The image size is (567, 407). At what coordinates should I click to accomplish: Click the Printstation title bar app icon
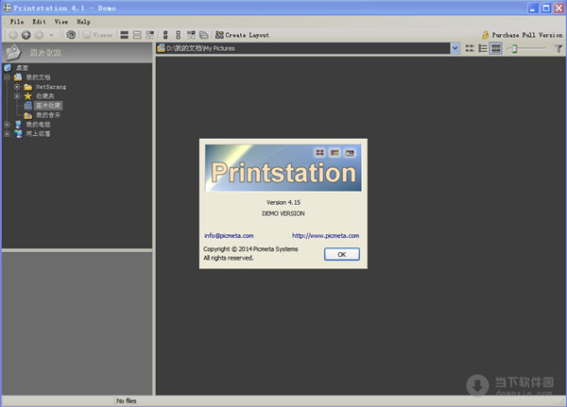pyautogui.click(x=7, y=8)
